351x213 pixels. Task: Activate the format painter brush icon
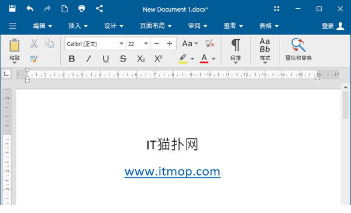(34, 59)
